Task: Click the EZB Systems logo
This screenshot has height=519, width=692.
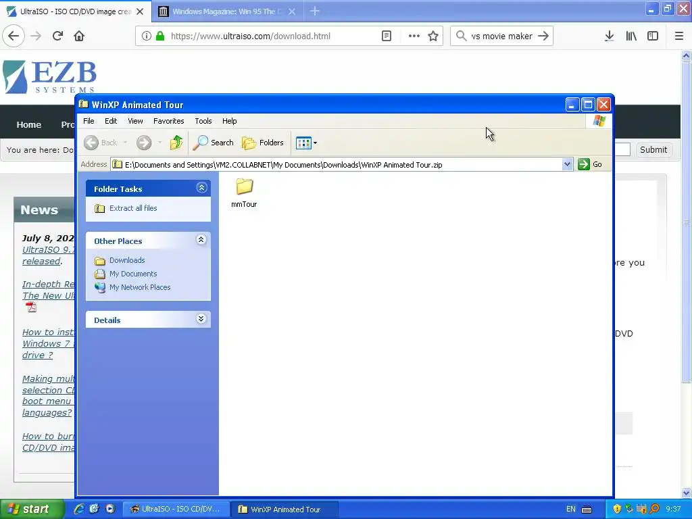Action: (49, 77)
